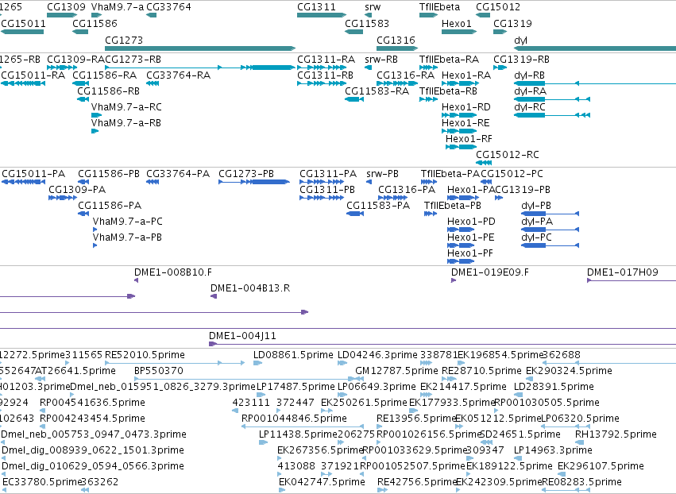Image resolution: width=676 pixels, height=494 pixels.
Task: Select EST LD08861.5prime label
Action: pos(293,355)
